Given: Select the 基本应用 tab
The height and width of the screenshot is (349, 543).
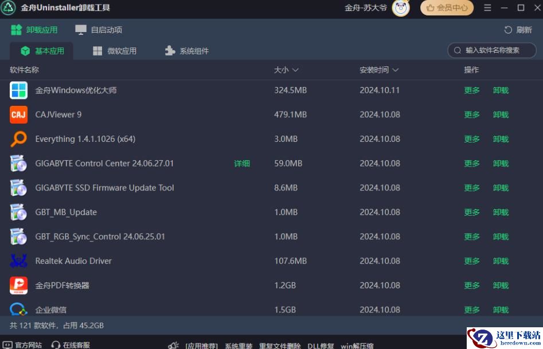Looking at the screenshot, I should (42, 51).
